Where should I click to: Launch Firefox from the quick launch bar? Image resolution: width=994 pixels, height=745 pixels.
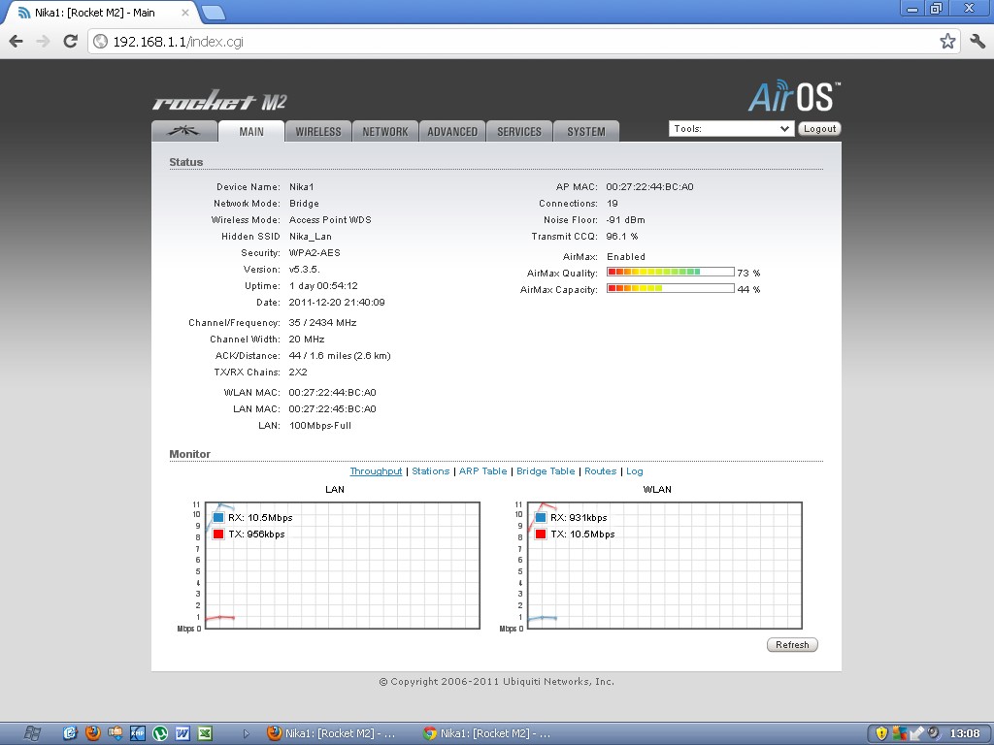[93, 733]
